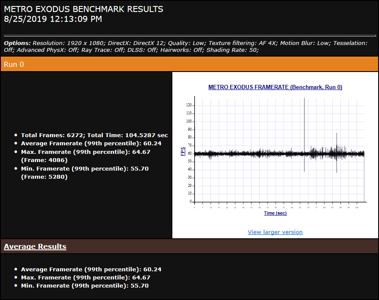This screenshot has height=300, width=379.
Task: Click Average Results Min. Framerate 55.70 line
Action: pyautogui.click(x=85, y=286)
